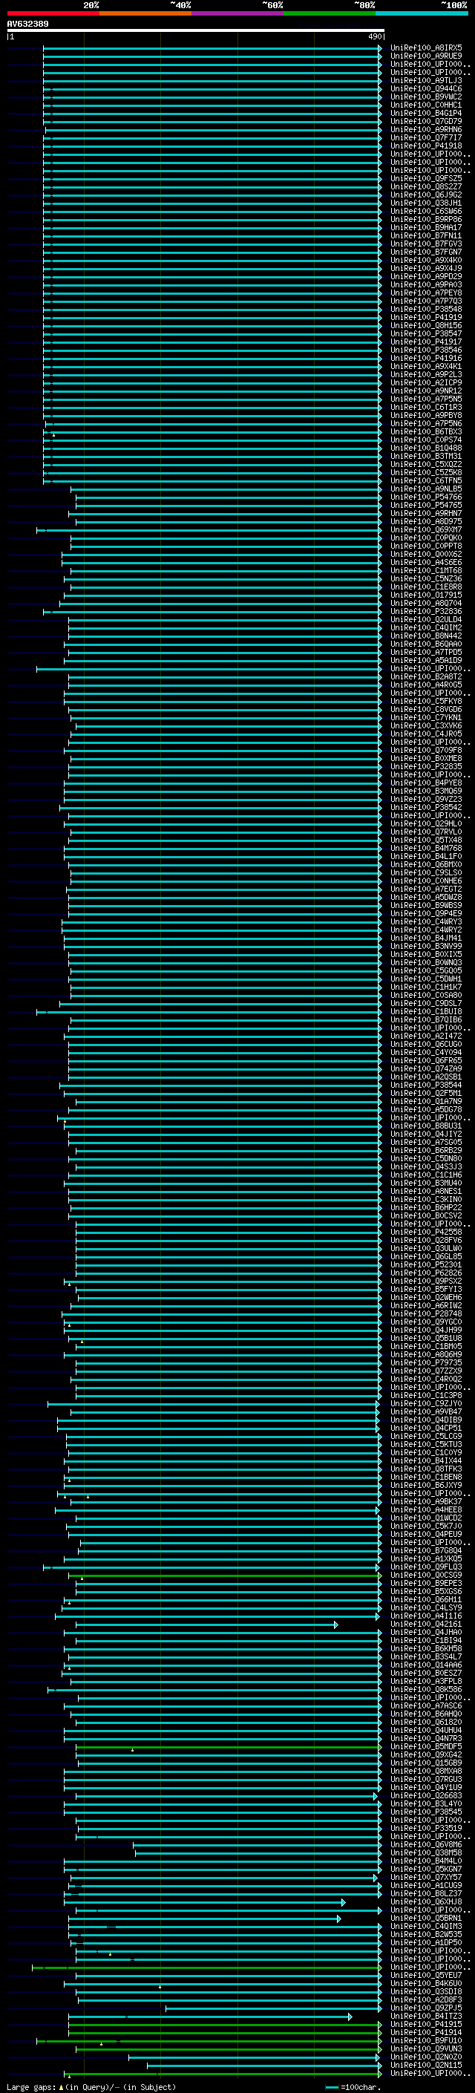This screenshot has width=475, height=2093.
Task: Click UniRef100_P33519 hit
Action: [426, 1828]
